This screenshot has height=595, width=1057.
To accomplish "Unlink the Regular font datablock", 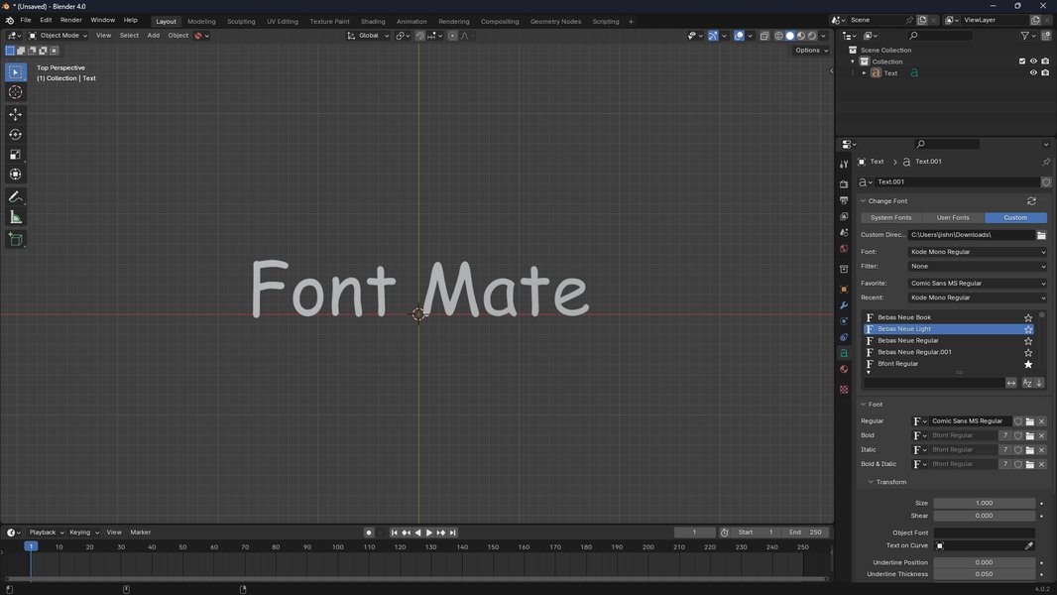I will [x=1041, y=421].
